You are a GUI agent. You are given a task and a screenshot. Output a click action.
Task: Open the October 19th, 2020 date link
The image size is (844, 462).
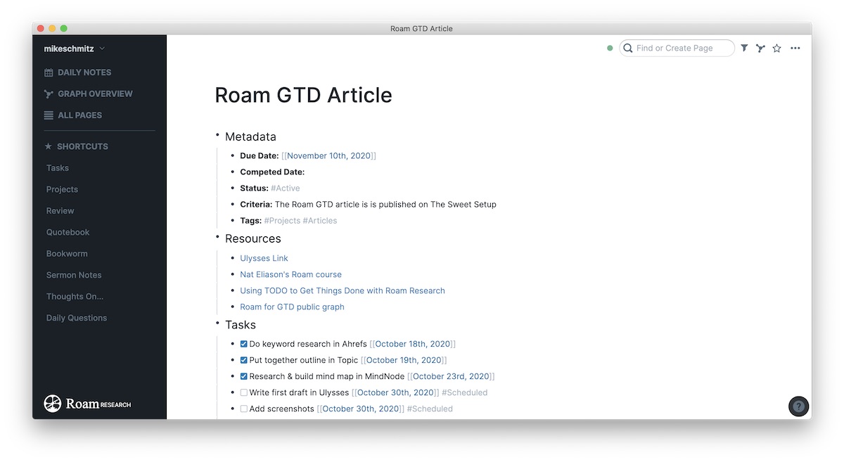click(x=404, y=360)
